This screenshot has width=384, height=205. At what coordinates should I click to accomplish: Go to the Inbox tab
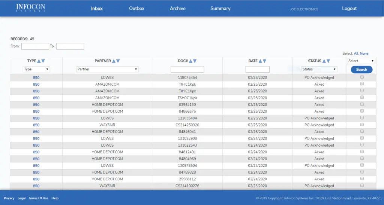[97, 8]
